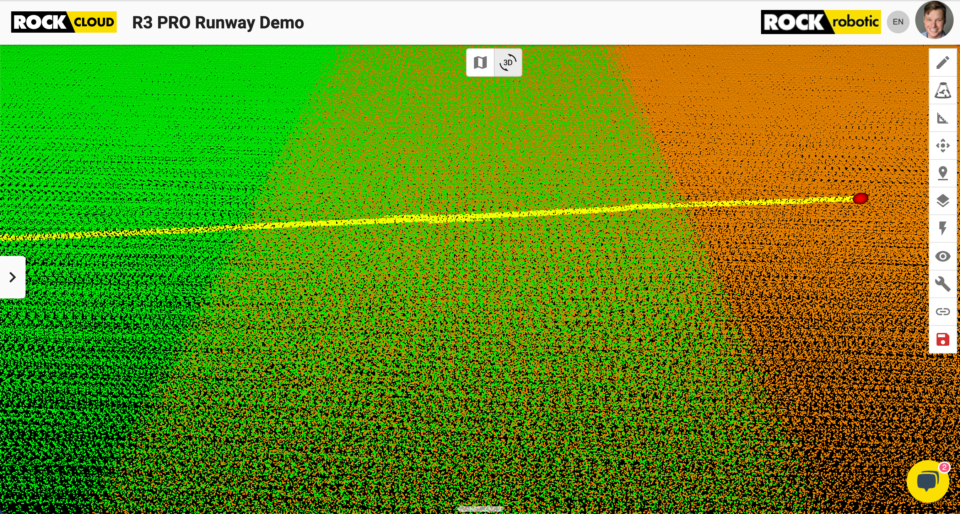Screen dimensions: 960x514
Task: Click the R3 PRO Runway Demo title
Action: point(218,23)
